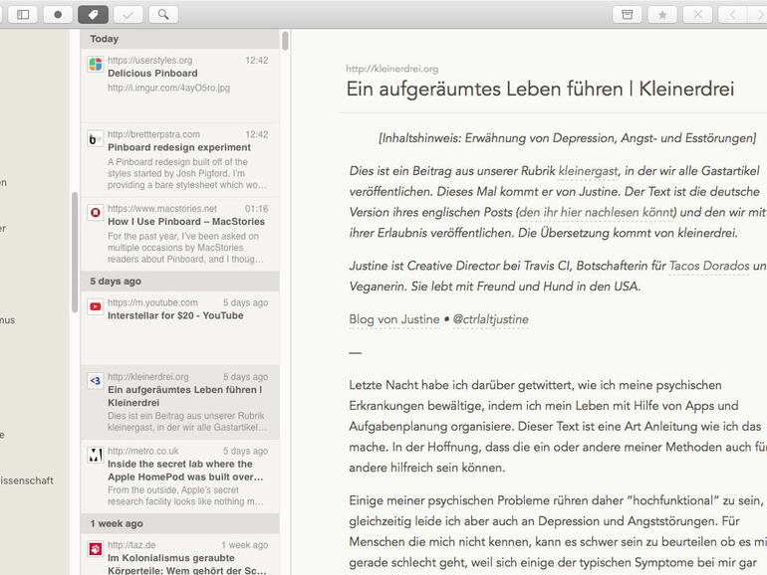Click the Kleinerdrei <3 favicon
Screen dimensions: 767x575
pos(96,381)
